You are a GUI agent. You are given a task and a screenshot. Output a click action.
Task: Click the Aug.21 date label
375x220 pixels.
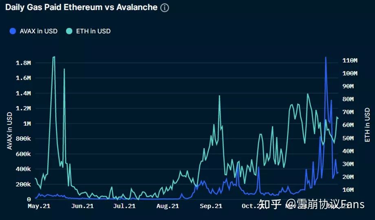(168, 206)
